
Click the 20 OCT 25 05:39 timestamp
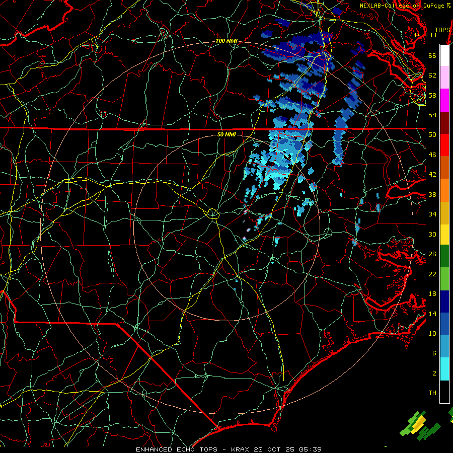click(287, 449)
